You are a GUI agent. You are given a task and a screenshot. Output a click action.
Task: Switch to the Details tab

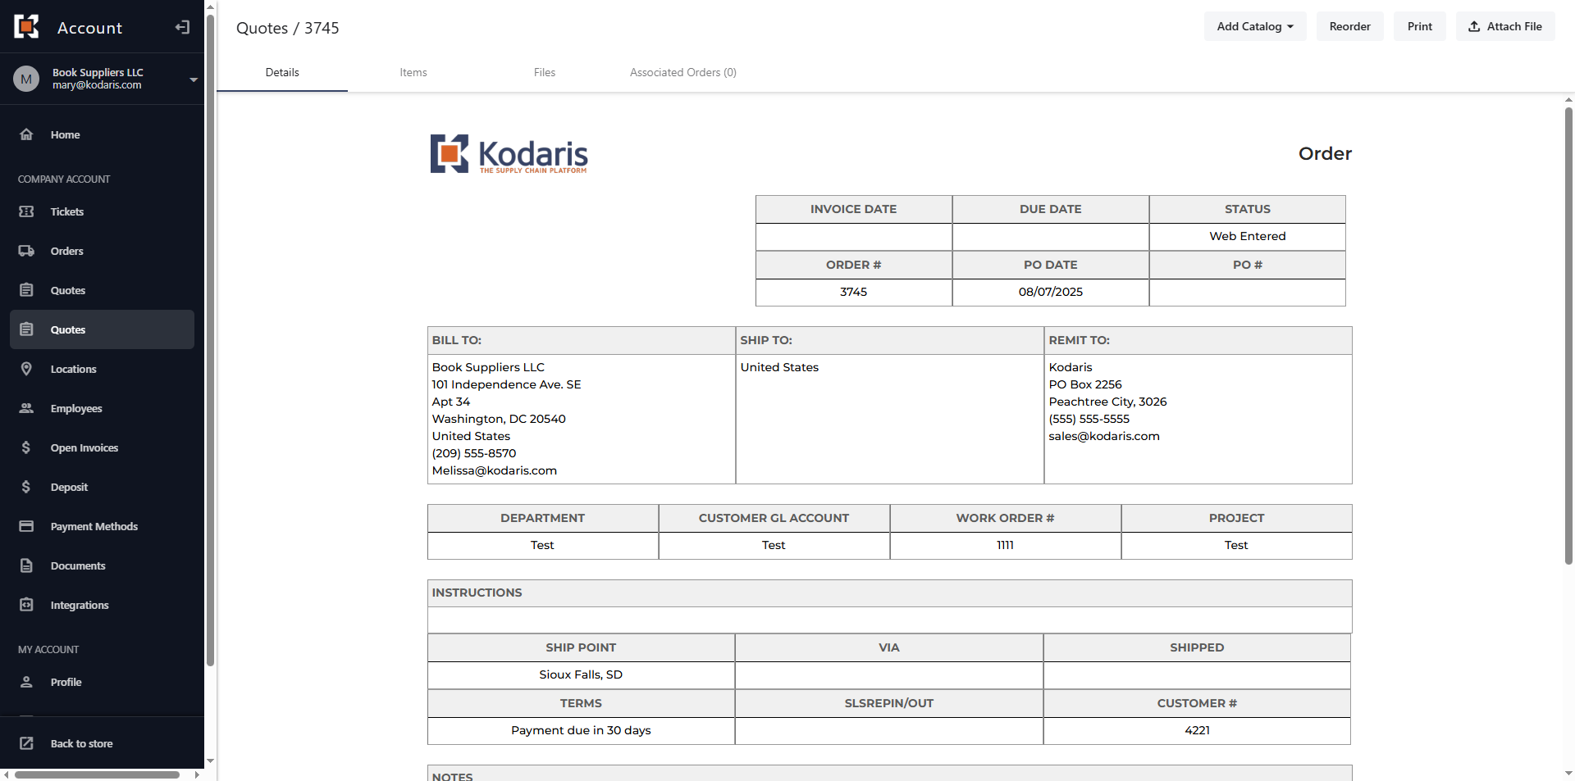coord(282,72)
